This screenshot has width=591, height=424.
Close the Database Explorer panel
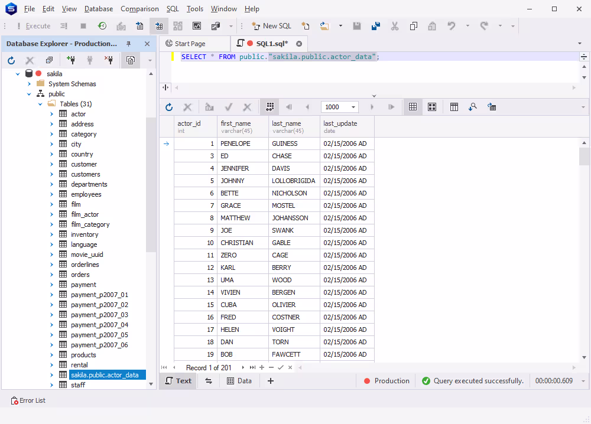(x=147, y=44)
